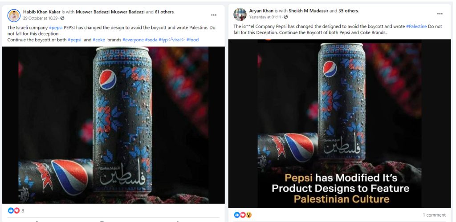Image resolution: width=456 pixels, height=222 pixels.
Task: Click the globe privacy icon on left post
Action: 62,18
